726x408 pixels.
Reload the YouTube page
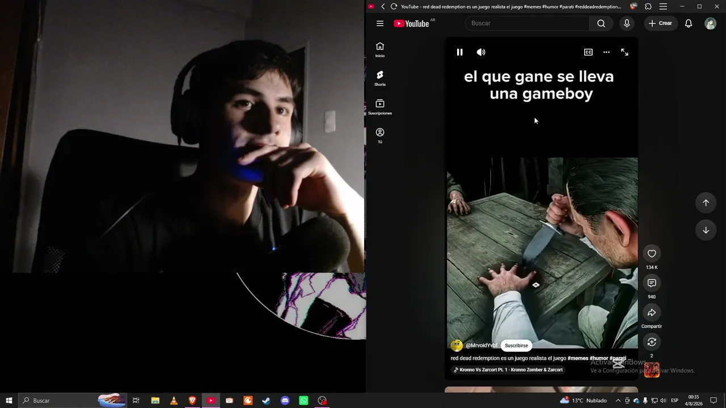coord(394,7)
